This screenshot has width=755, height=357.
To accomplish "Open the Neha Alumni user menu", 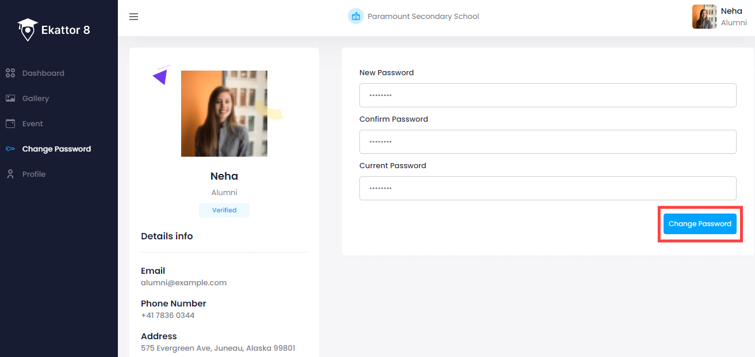I will pos(719,17).
